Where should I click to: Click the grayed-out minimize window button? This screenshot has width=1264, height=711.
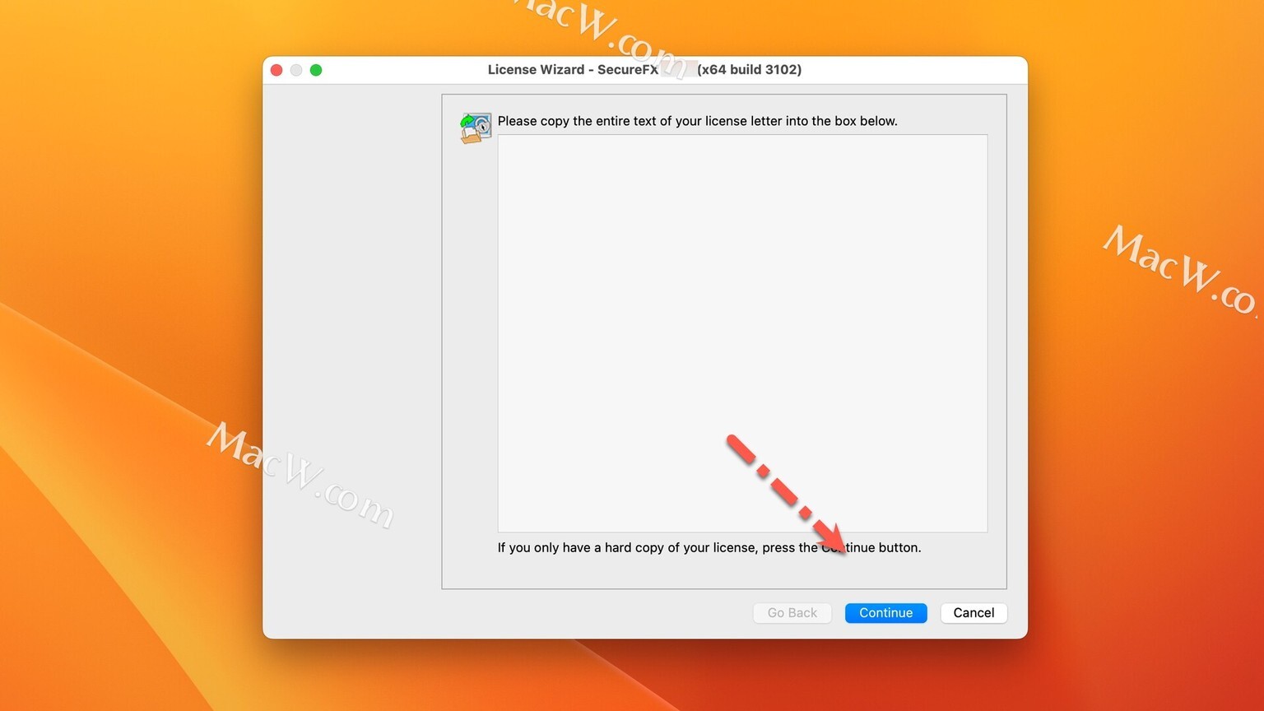tap(296, 70)
